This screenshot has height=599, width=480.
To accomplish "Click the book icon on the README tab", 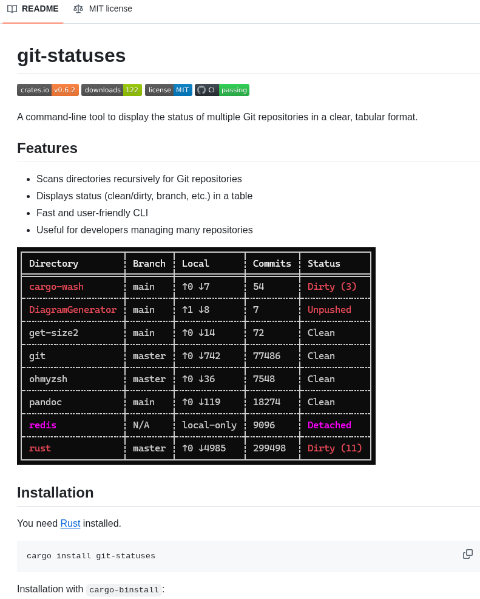I will click(x=12, y=9).
